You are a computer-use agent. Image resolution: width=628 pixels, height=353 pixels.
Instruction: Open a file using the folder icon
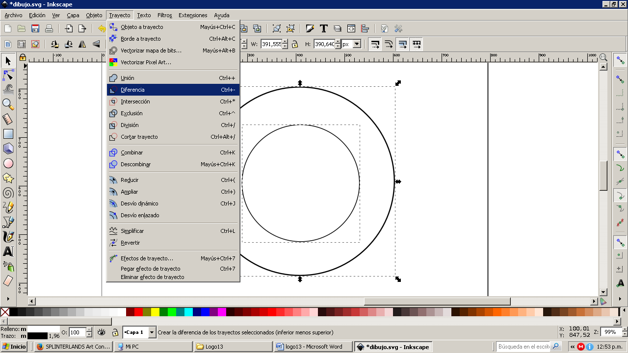(22, 28)
